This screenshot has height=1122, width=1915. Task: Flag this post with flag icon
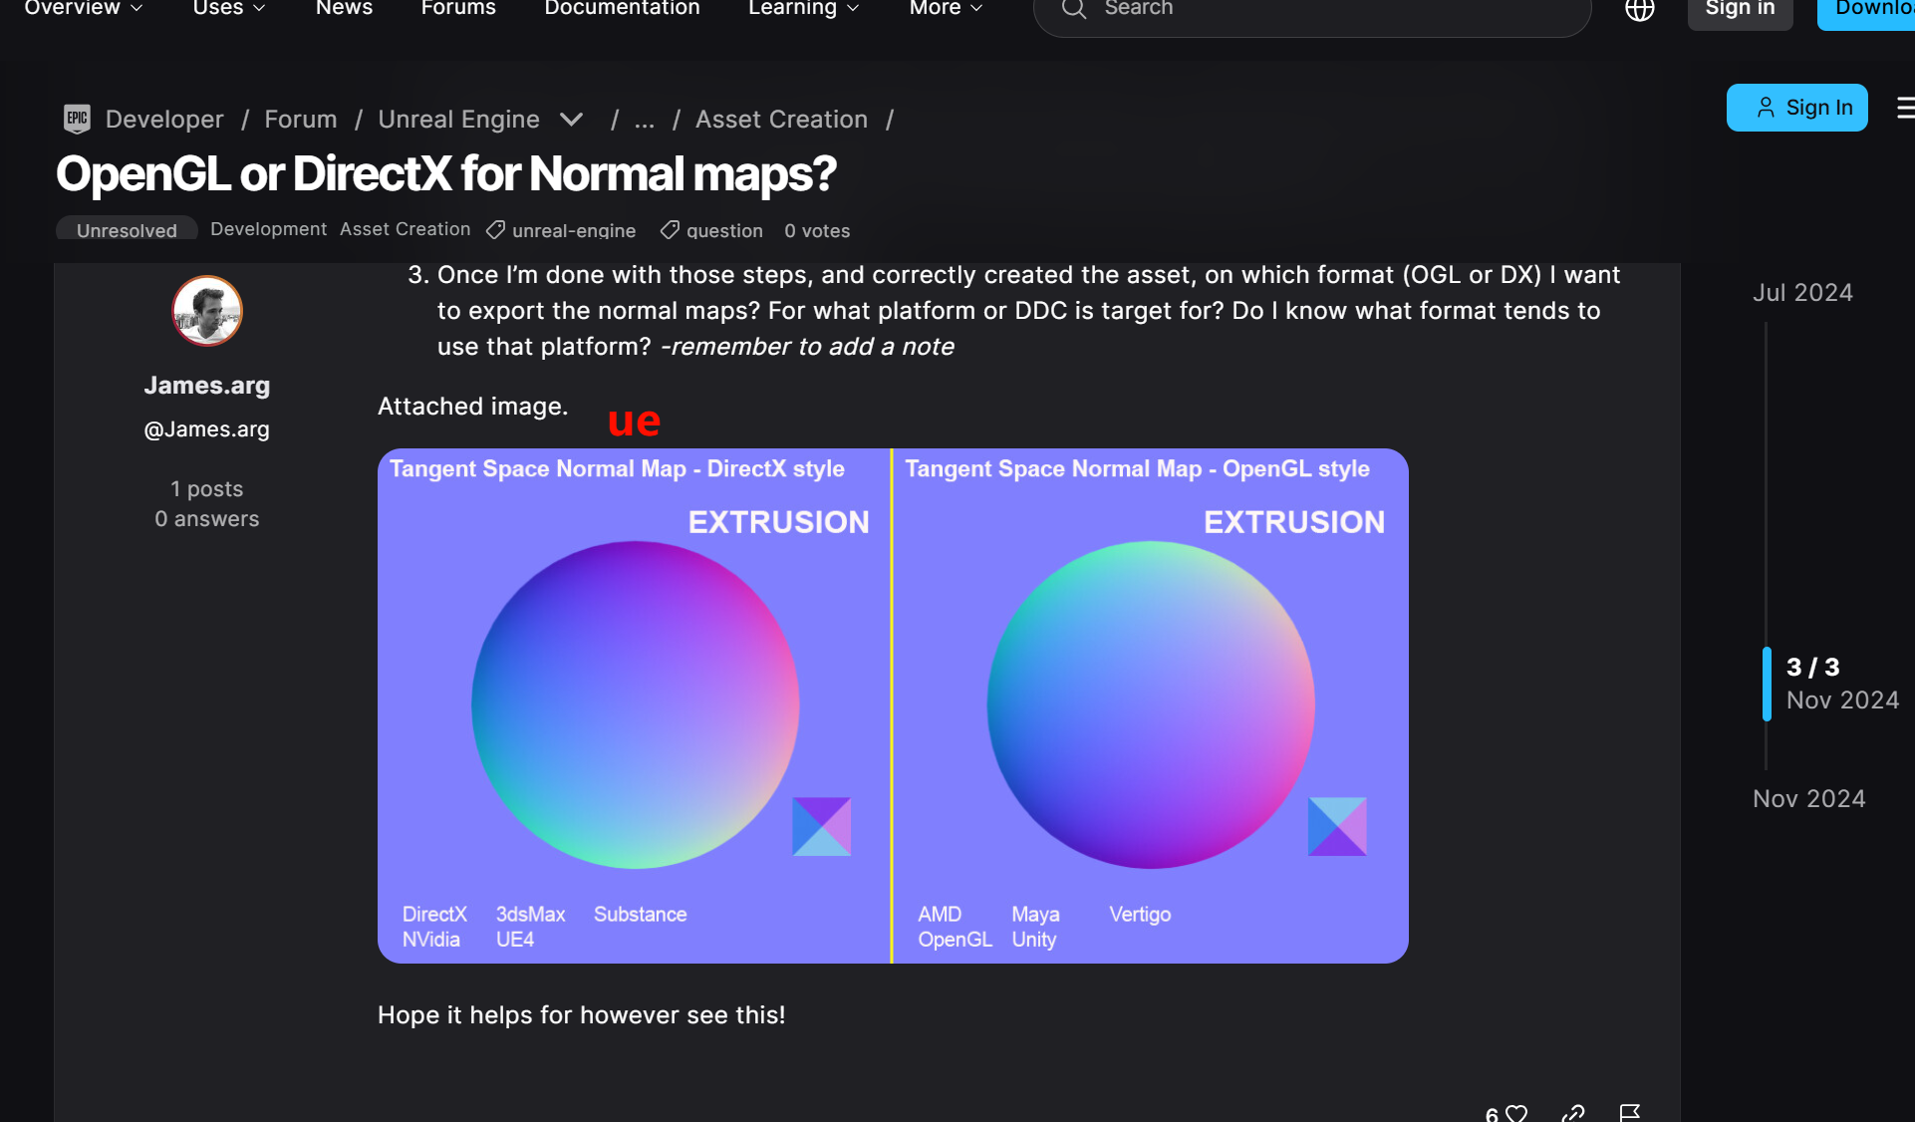click(1630, 1113)
